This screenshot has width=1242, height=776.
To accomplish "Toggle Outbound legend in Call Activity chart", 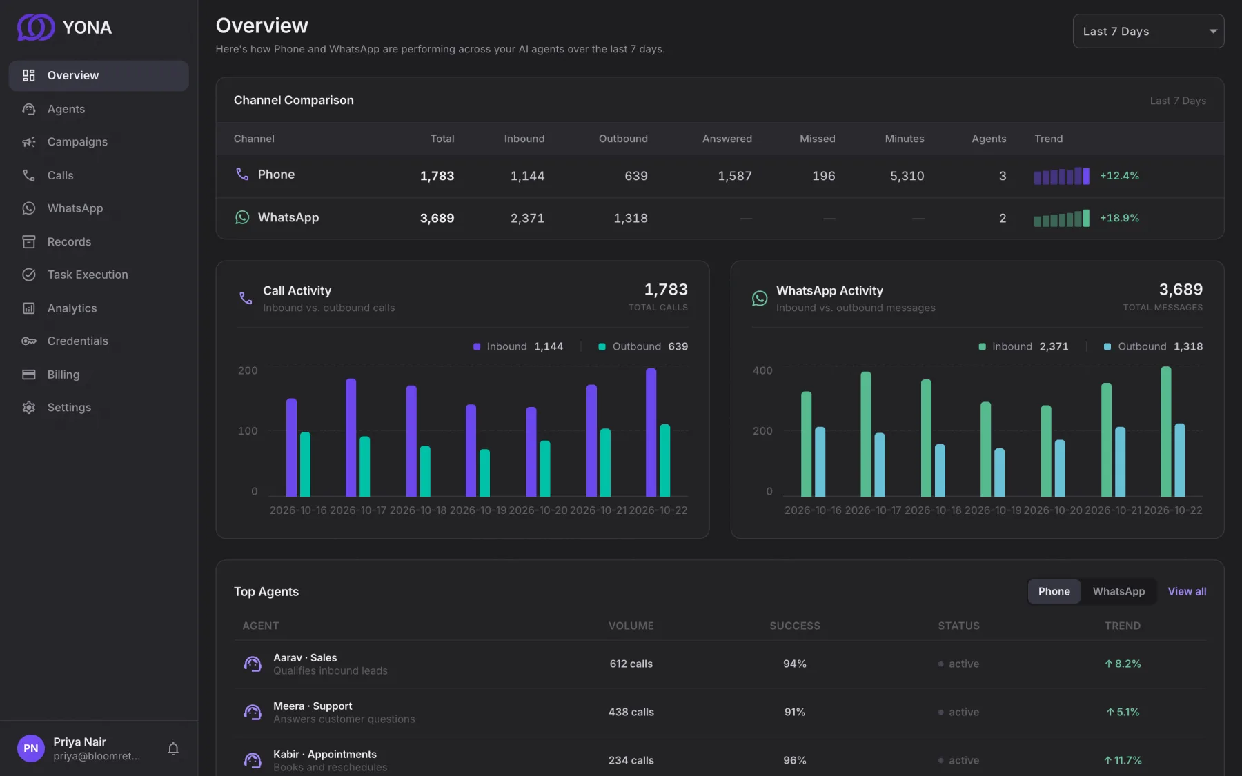I will pyautogui.click(x=643, y=346).
